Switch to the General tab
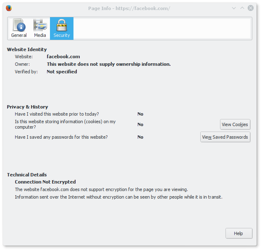Viewport: 262px width, 251px height. (x=19, y=28)
